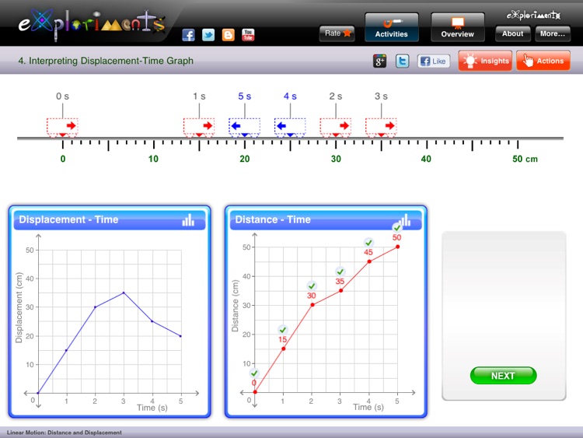Click the '30' ruler label
Viewport: 583px width, 438px height.
336,159
